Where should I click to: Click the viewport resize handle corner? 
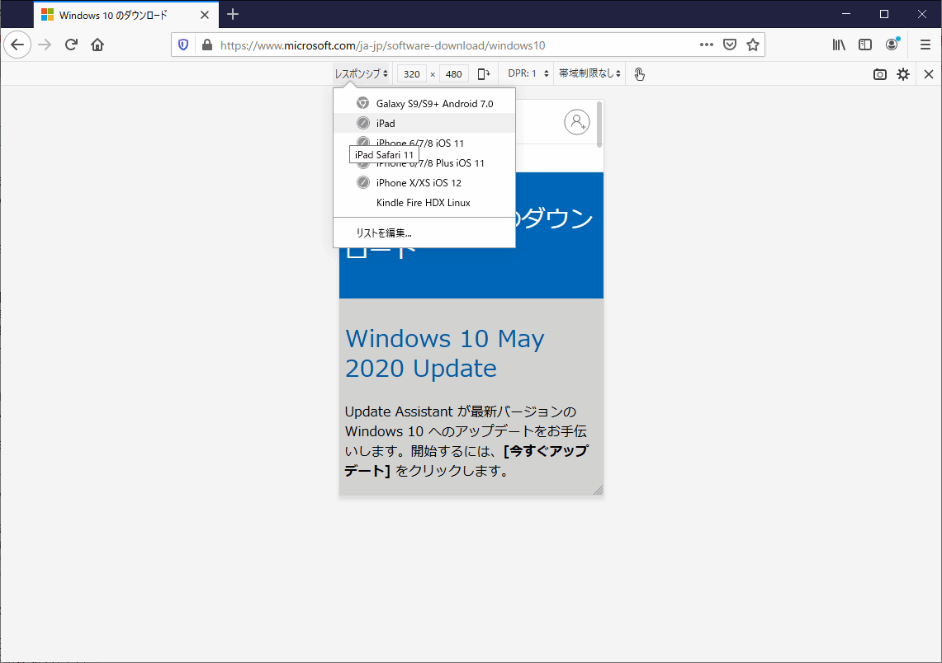pos(598,490)
